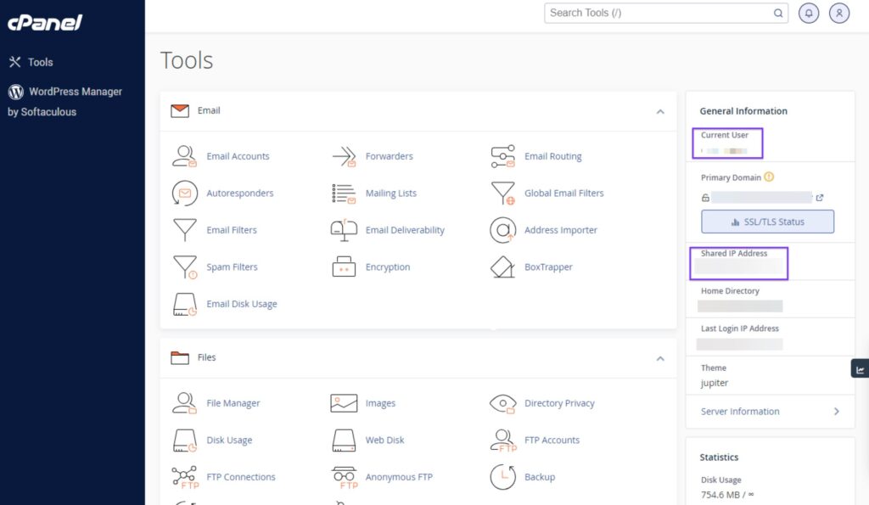Open the File Manager icon
The image size is (869, 505).
coord(185,403)
